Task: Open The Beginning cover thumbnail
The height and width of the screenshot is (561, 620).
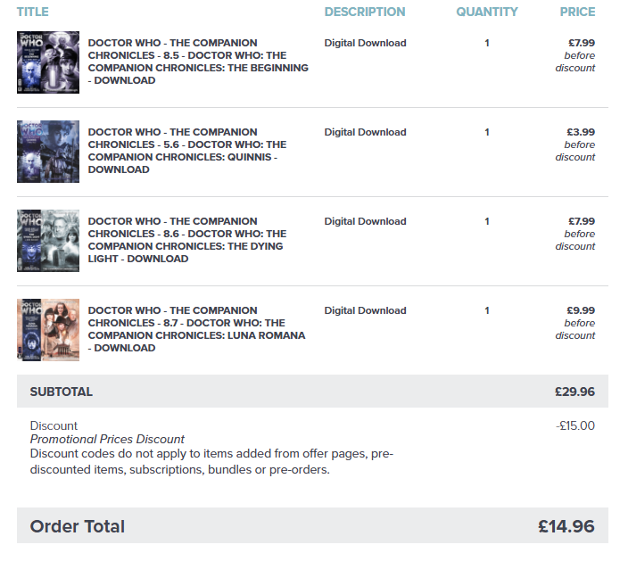Action: coord(48,62)
